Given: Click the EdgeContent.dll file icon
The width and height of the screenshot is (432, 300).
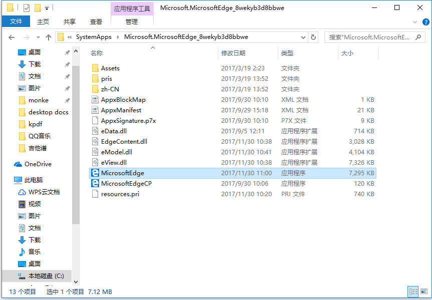Looking at the screenshot, I should coord(95,141).
